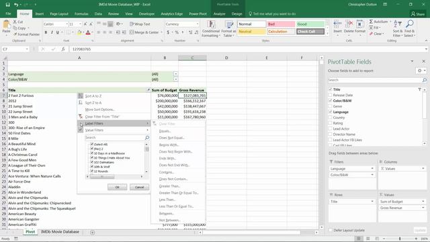The height and width of the screenshot is (242, 430).
Task: Open the Language filters area dropdown
Action: (x=372, y=169)
